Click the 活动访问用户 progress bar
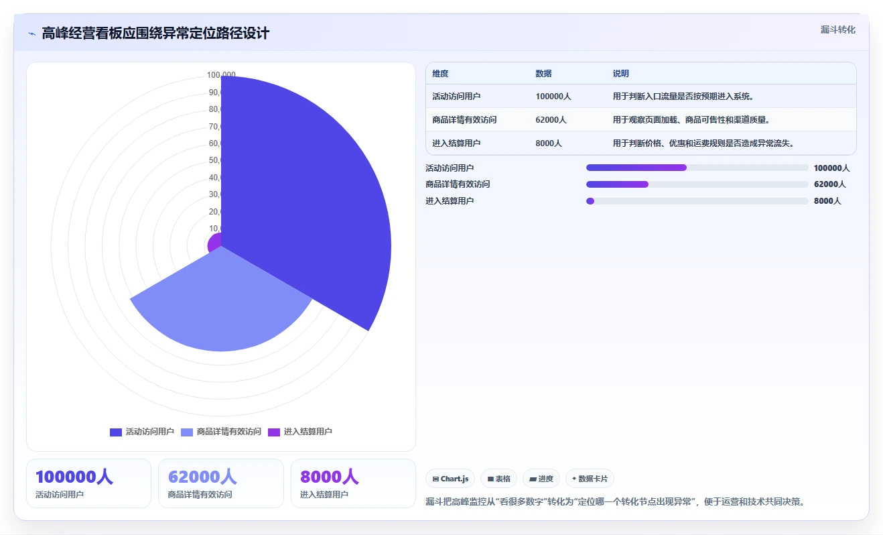The width and height of the screenshot is (883, 535). coord(697,168)
